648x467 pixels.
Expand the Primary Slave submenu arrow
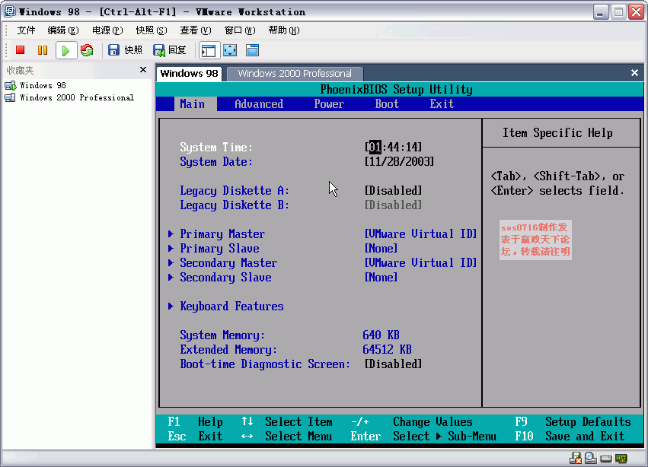(171, 249)
